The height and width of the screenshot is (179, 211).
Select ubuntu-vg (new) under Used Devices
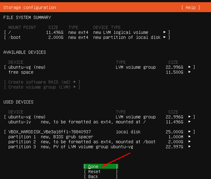(x=100, y=117)
